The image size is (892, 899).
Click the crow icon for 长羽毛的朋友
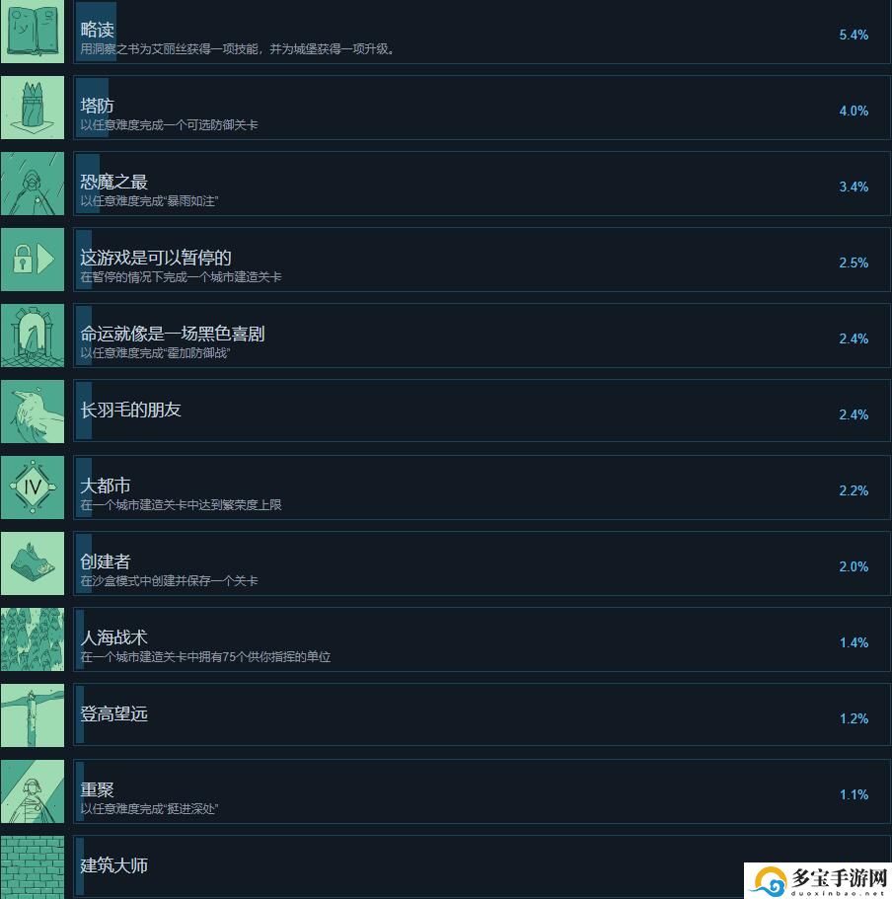[x=33, y=412]
